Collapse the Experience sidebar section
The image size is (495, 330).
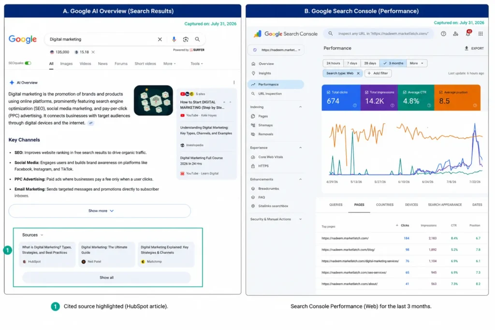click(x=300, y=148)
